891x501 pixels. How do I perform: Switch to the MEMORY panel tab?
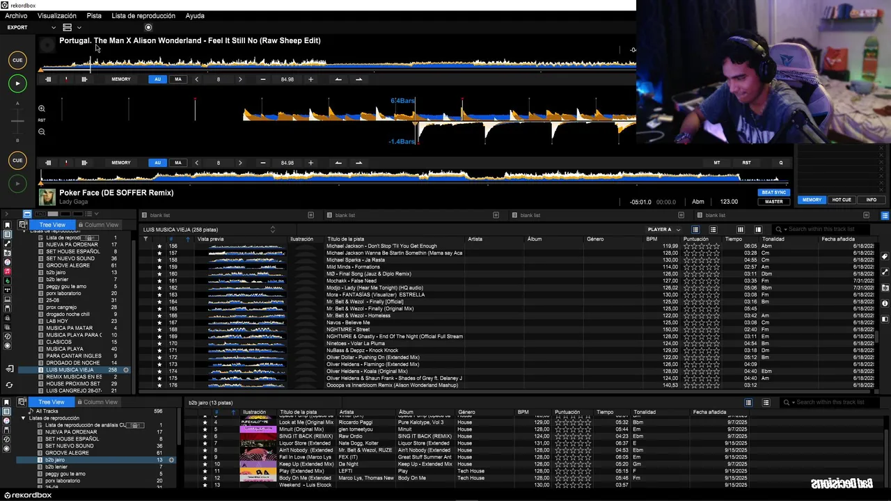[812, 200]
